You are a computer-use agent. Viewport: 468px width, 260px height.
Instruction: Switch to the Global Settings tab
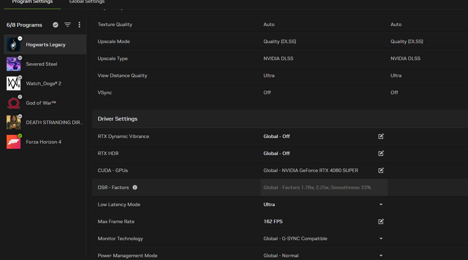pyautogui.click(x=87, y=2)
